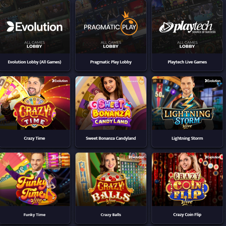This screenshot has height=226, width=226.
Task: Open the Playtech logo lobby image
Action: 187,27
